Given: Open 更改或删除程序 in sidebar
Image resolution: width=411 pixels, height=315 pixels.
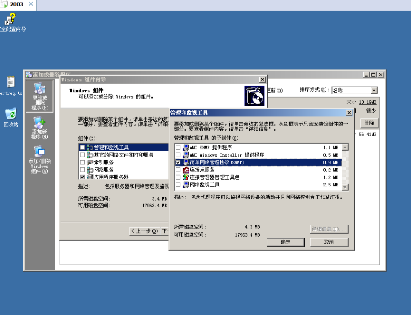Looking at the screenshot, I should click(x=39, y=96).
